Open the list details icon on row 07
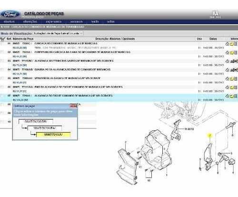This screenshot has height=197, width=238. pyautogui.click(x=236, y=96)
